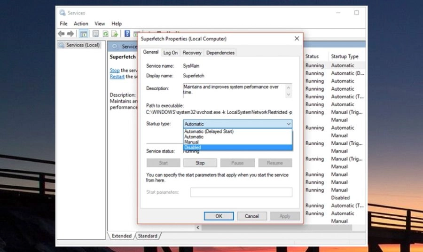This screenshot has width=423, height=252.
Task: Click Cancel in Superfetch Properties
Action: pos(252,216)
